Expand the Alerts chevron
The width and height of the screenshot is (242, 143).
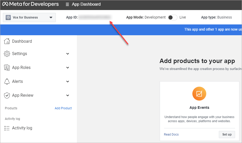pyautogui.click(x=68, y=82)
